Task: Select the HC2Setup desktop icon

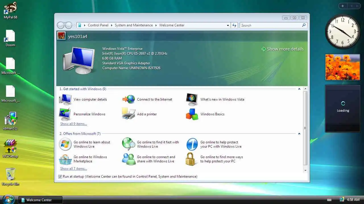Action: click(10, 149)
